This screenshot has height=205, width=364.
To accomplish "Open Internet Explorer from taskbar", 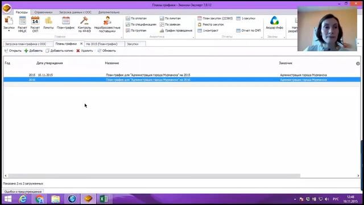I will click(x=23, y=199).
